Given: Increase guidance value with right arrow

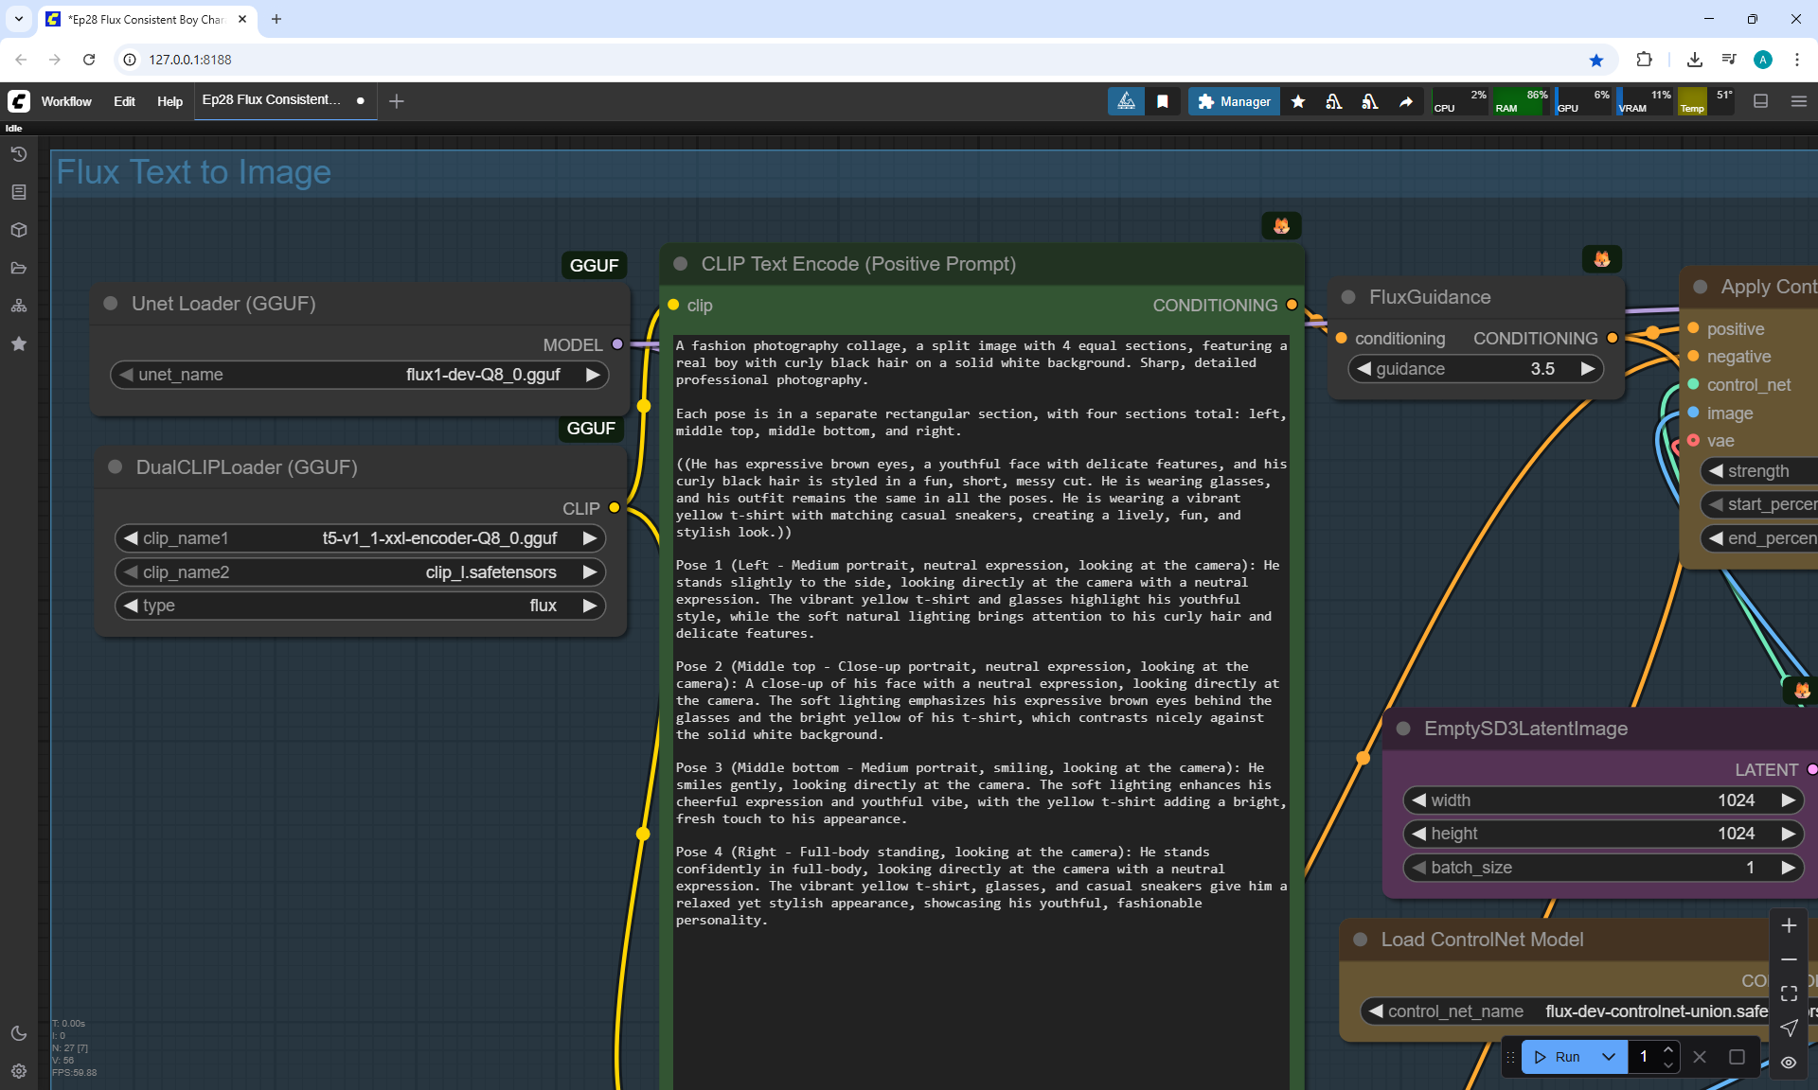Looking at the screenshot, I should point(1588,369).
